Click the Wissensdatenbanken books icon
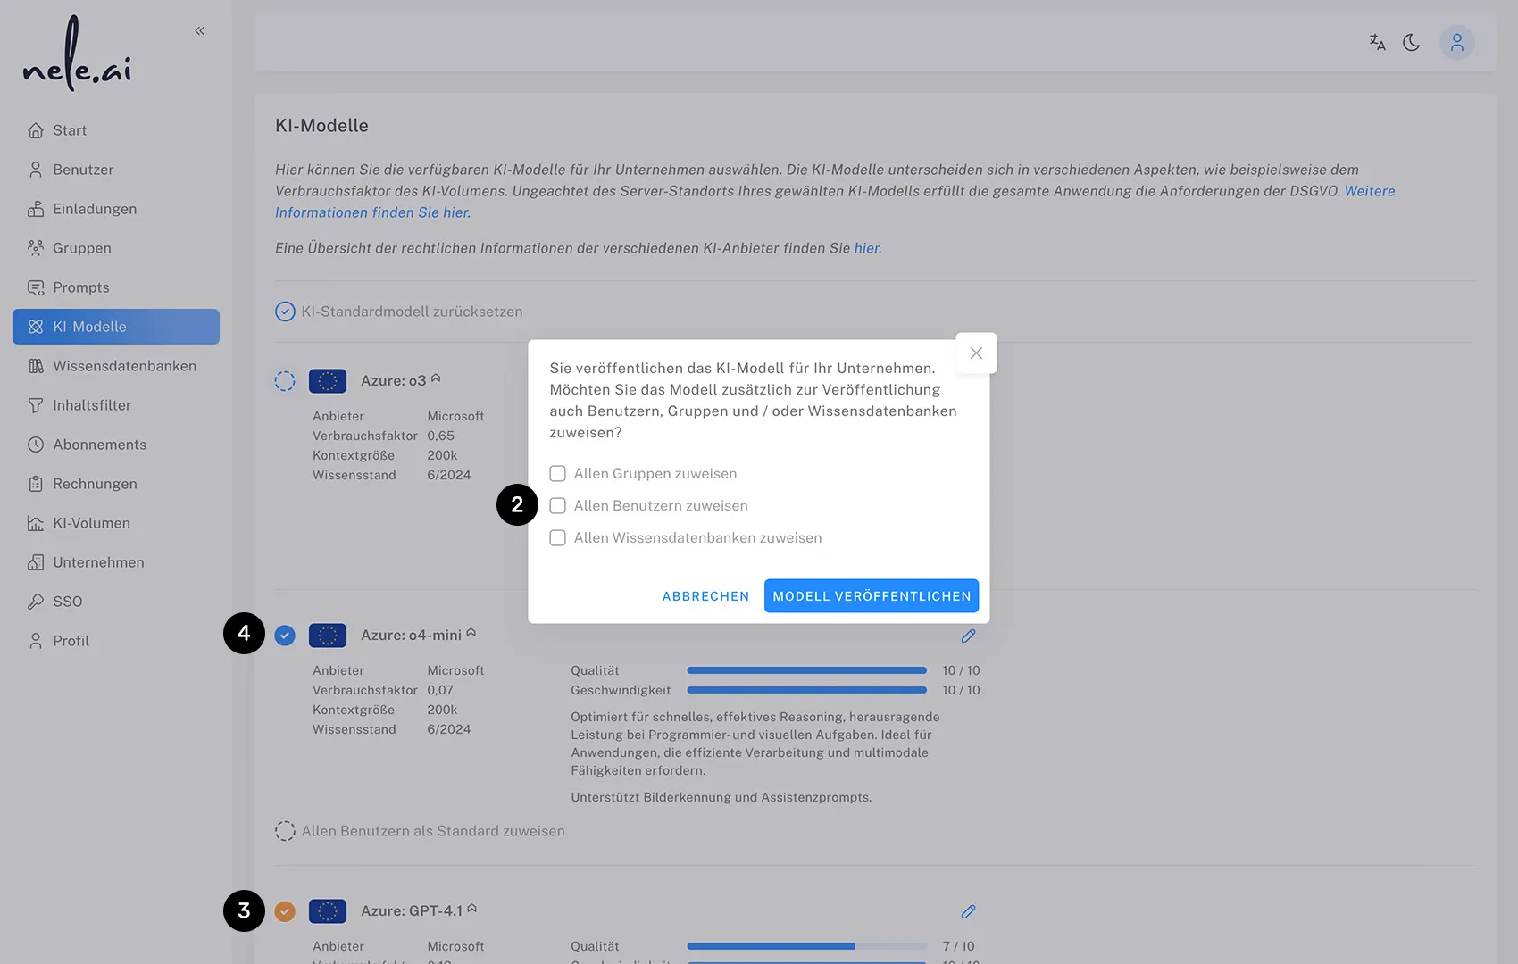 36,366
